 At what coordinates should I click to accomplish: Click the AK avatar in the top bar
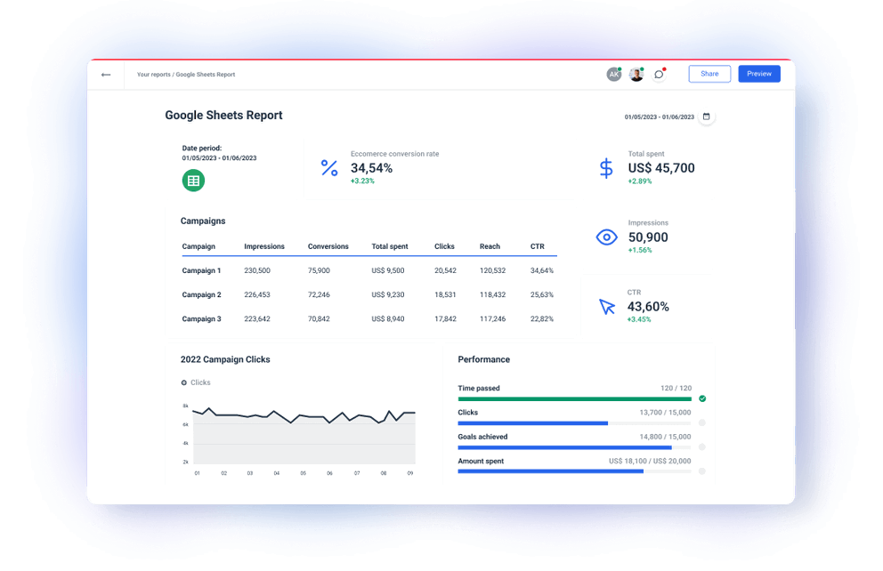pos(613,75)
